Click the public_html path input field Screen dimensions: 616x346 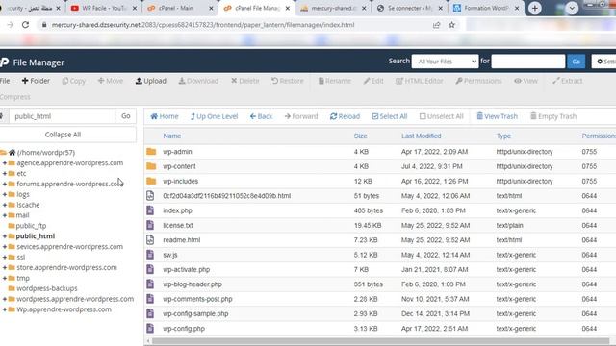[x=62, y=116]
